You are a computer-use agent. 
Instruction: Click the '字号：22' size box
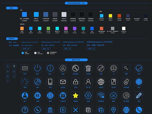(x=91, y=49)
